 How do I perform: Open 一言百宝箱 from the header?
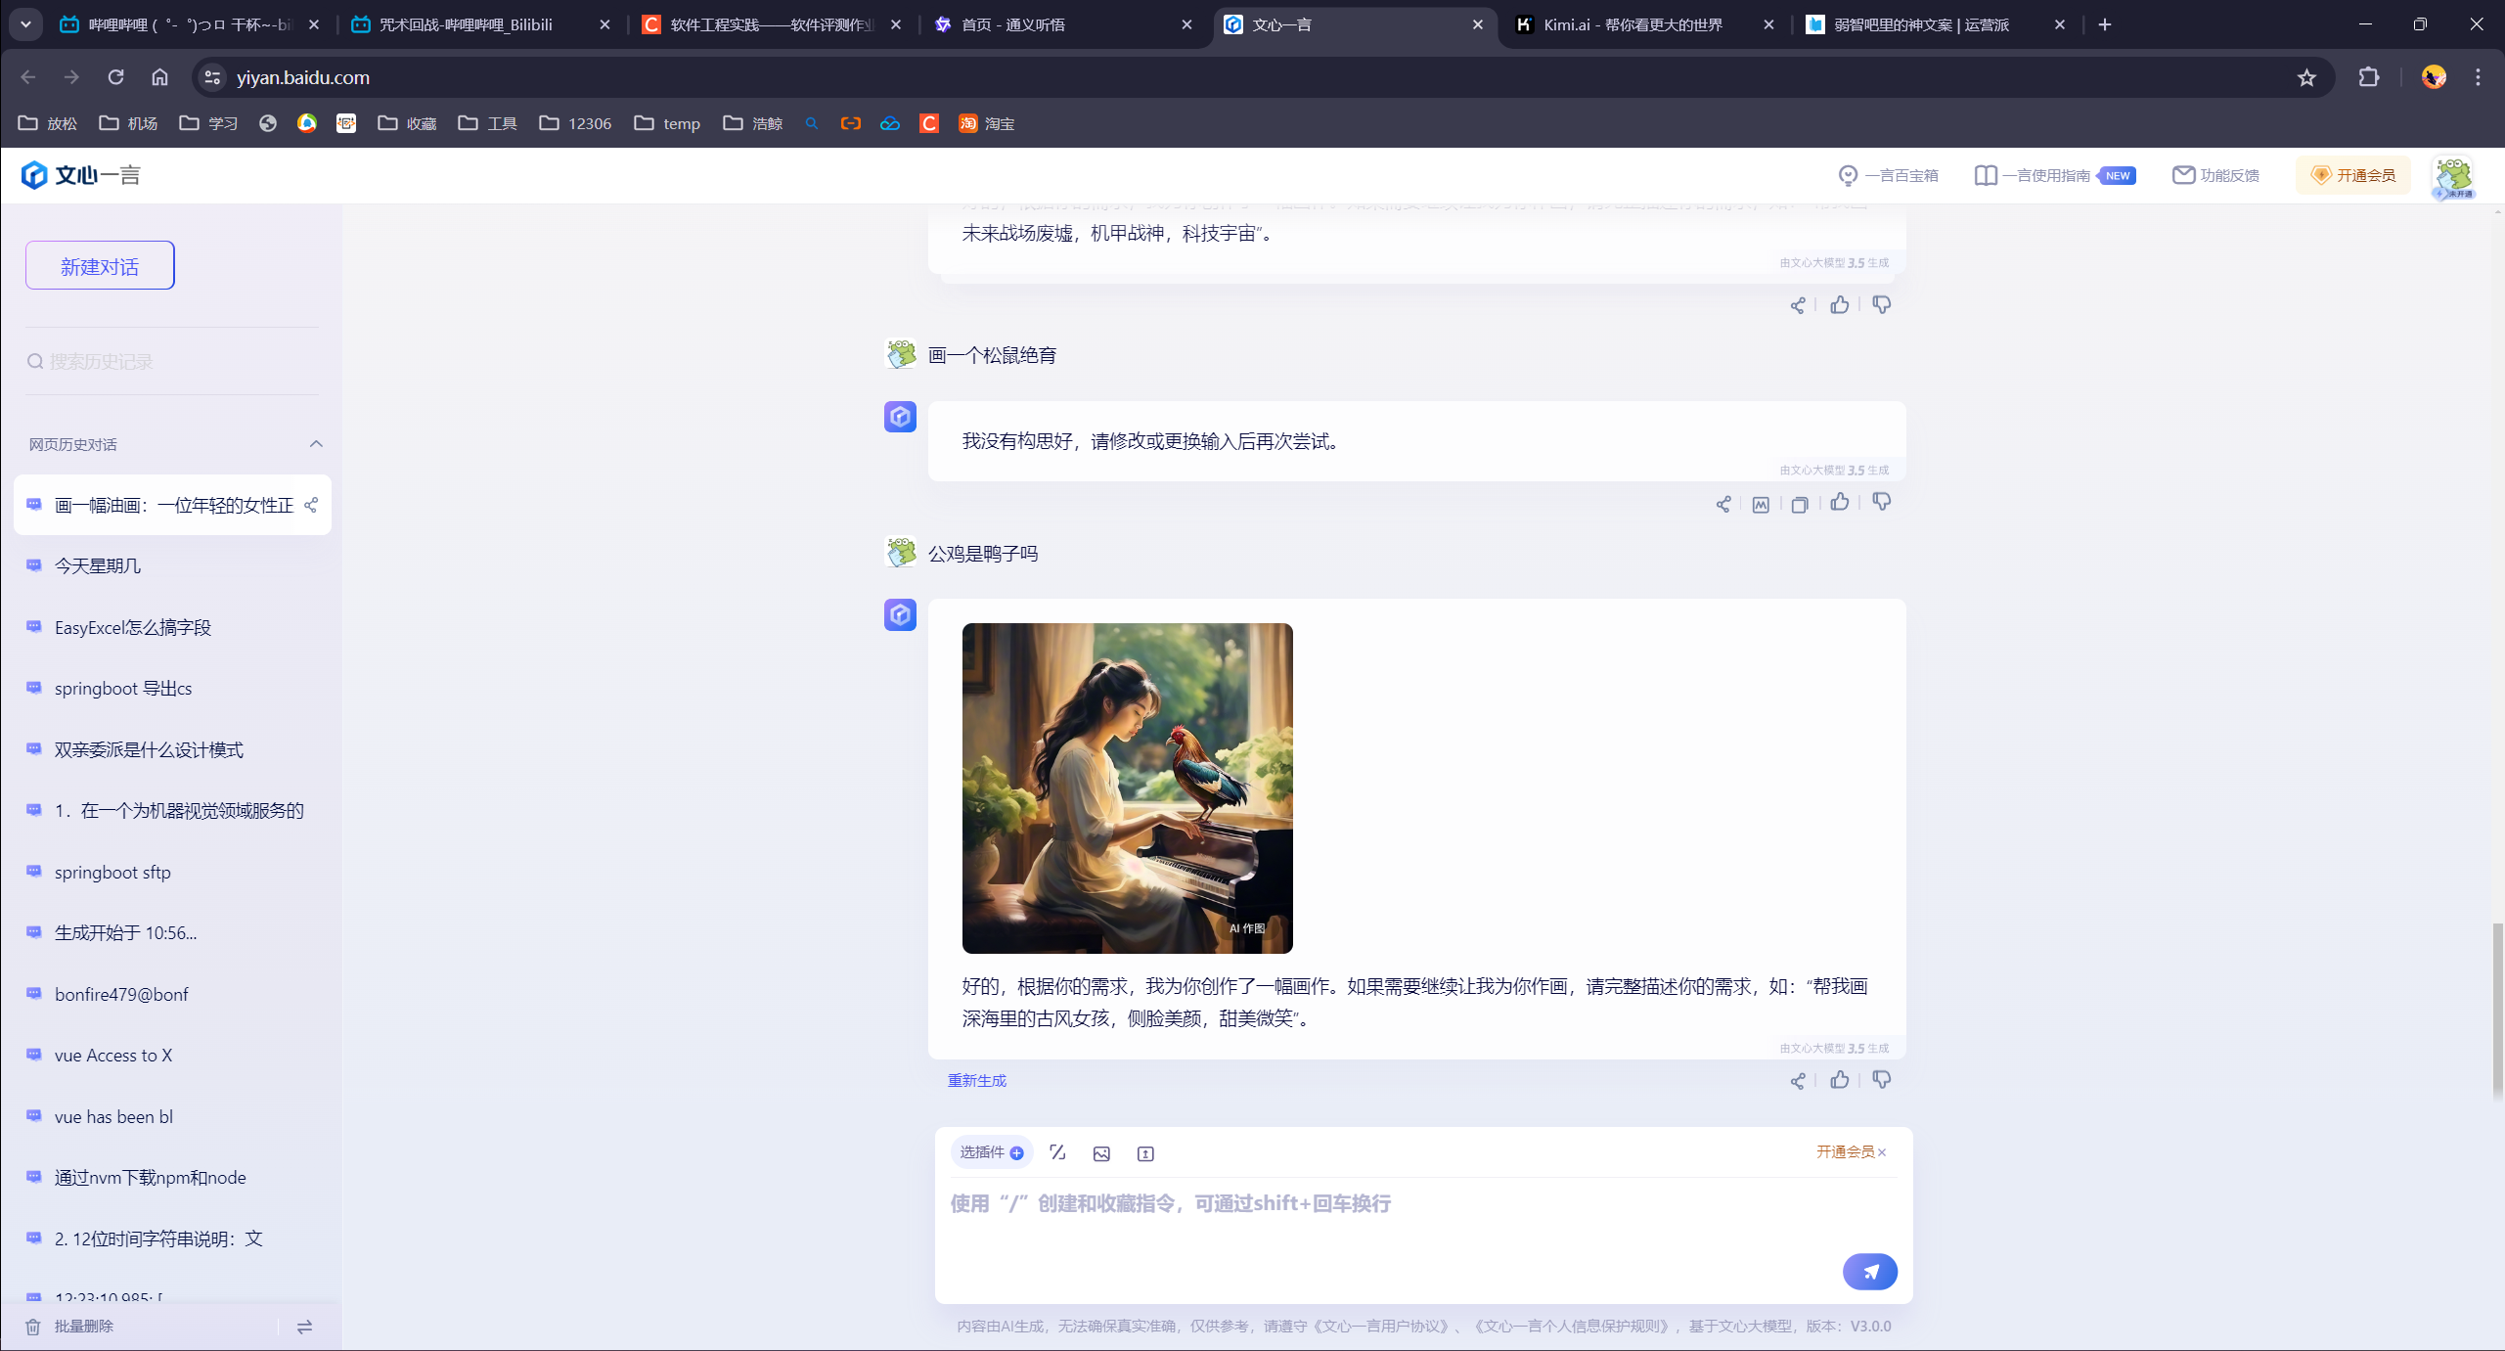[x=1888, y=175]
